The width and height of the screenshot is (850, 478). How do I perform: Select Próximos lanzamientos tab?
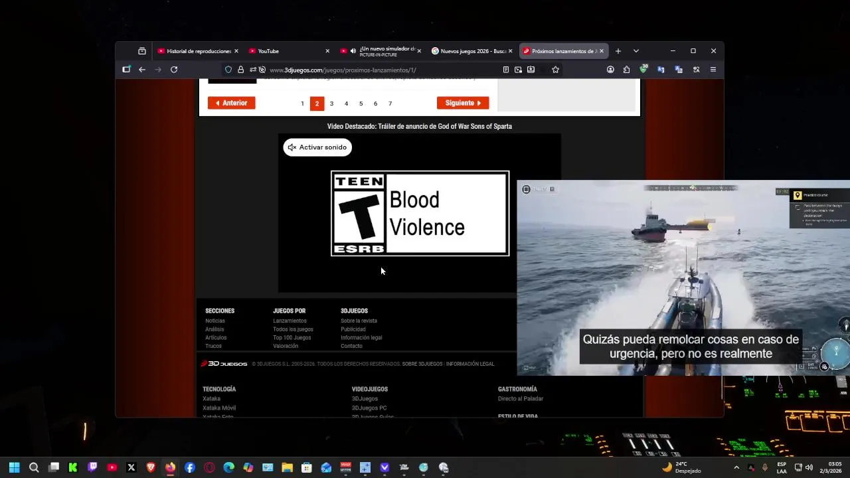563,51
